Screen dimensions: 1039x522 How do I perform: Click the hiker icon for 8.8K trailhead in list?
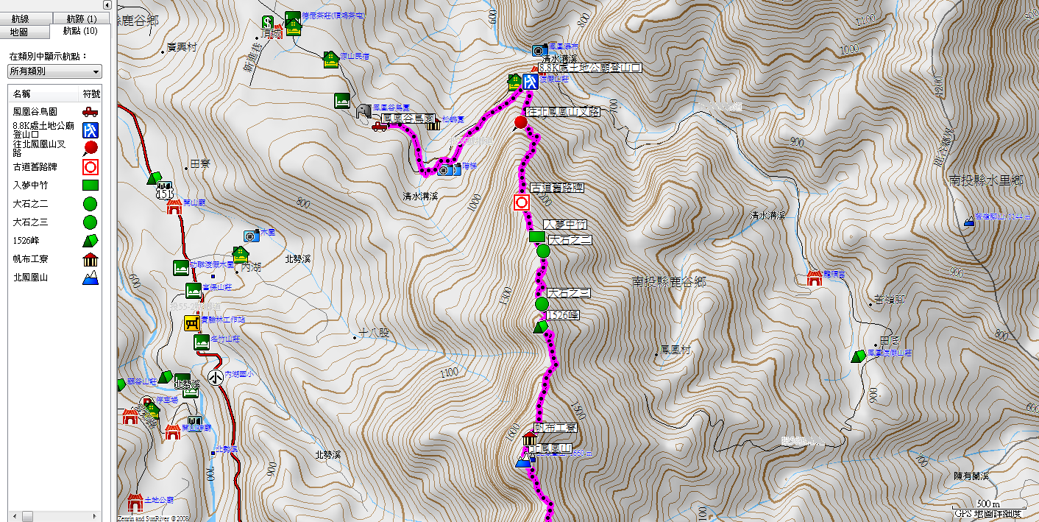[91, 130]
